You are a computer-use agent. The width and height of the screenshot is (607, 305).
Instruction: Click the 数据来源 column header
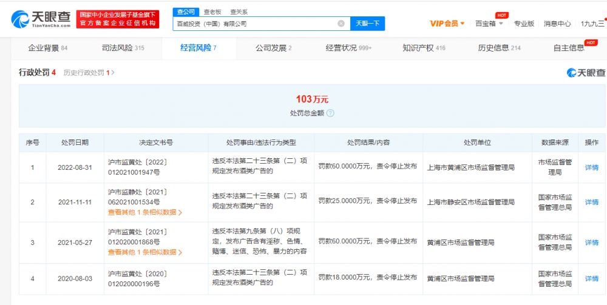pos(555,142)
